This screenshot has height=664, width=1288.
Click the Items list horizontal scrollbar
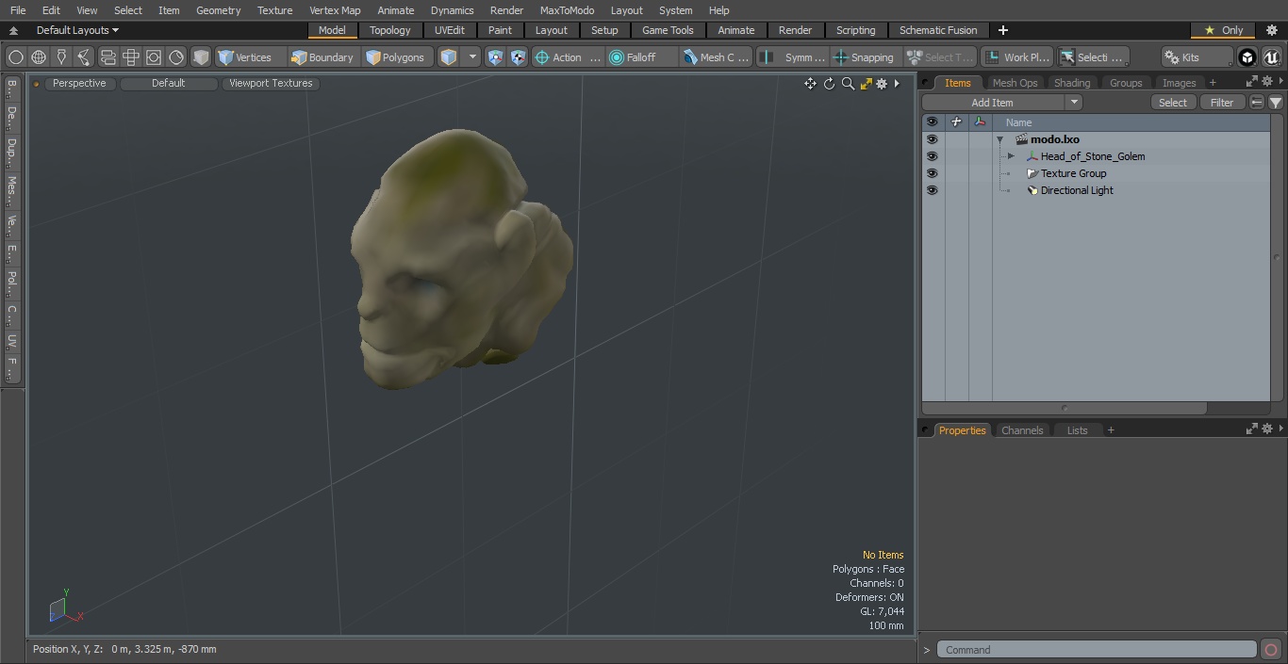click(1065, 408)
